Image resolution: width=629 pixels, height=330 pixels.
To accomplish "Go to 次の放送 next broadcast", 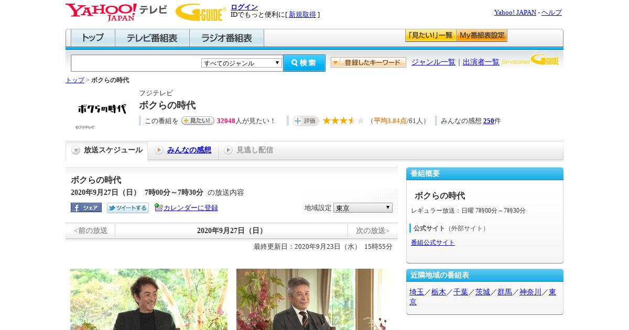I will point(373,230).
